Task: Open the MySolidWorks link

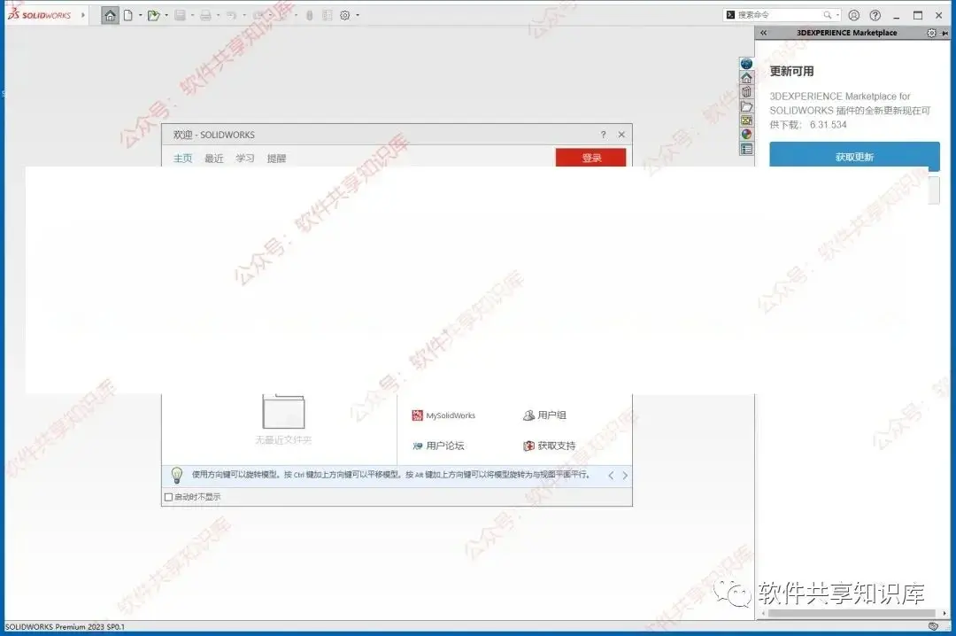Action: coord(443,415)
